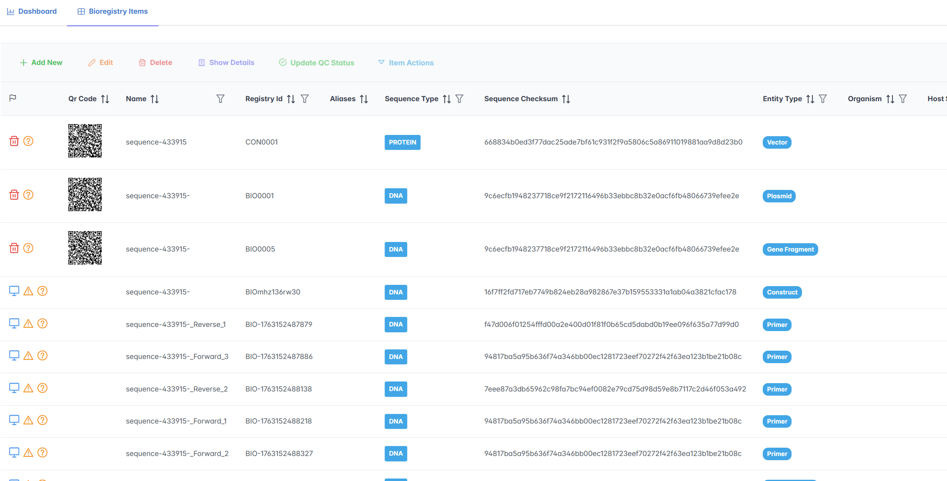Screen dimensions: 947x481
Task: Click help icon in BIOmhz136rw30 row
Action: point(42,291)
